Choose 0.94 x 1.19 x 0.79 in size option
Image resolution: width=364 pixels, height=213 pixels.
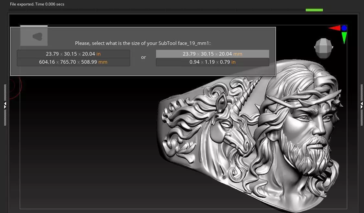pyautogui.click(x=212, y=62)
